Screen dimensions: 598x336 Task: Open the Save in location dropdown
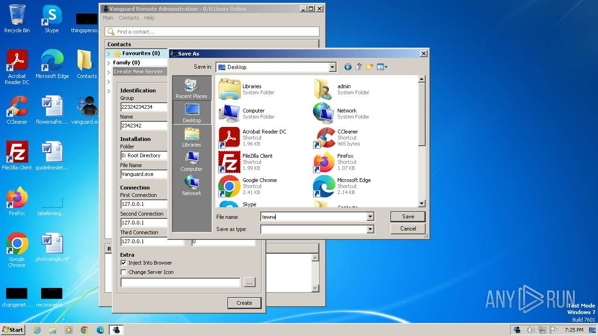pos(332,67)
